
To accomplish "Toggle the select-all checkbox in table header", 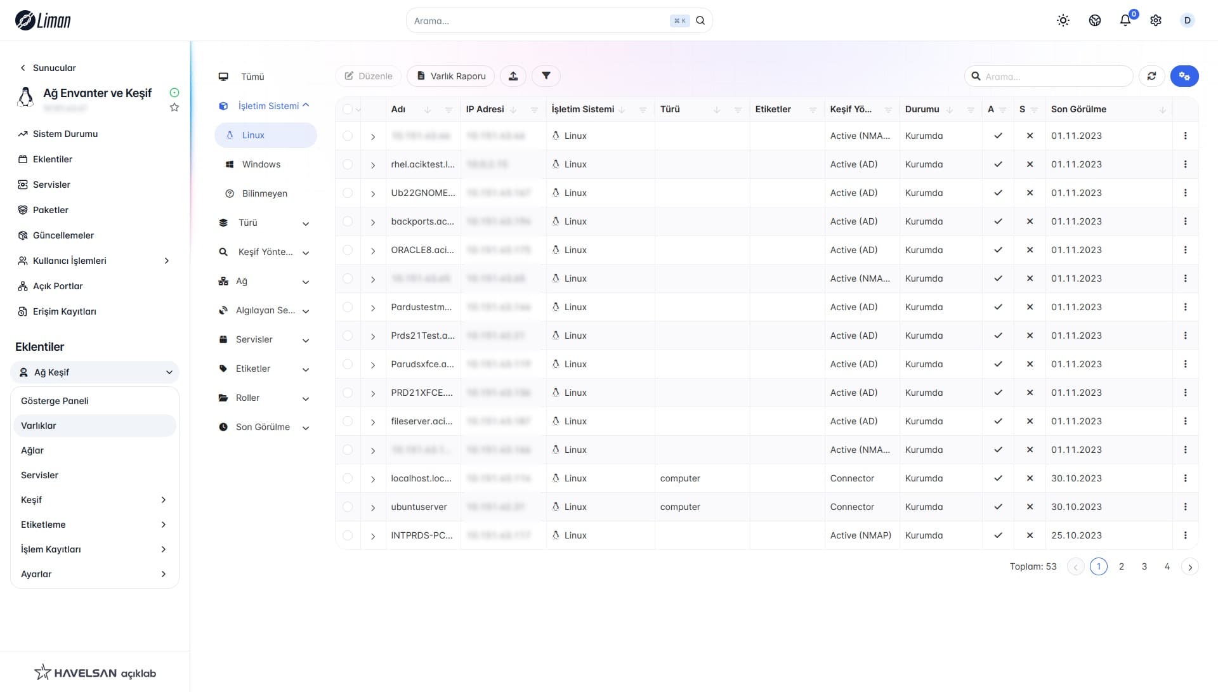I will tap(348, 109).
